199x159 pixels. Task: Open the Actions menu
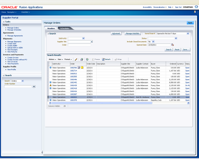pos(52,59)
